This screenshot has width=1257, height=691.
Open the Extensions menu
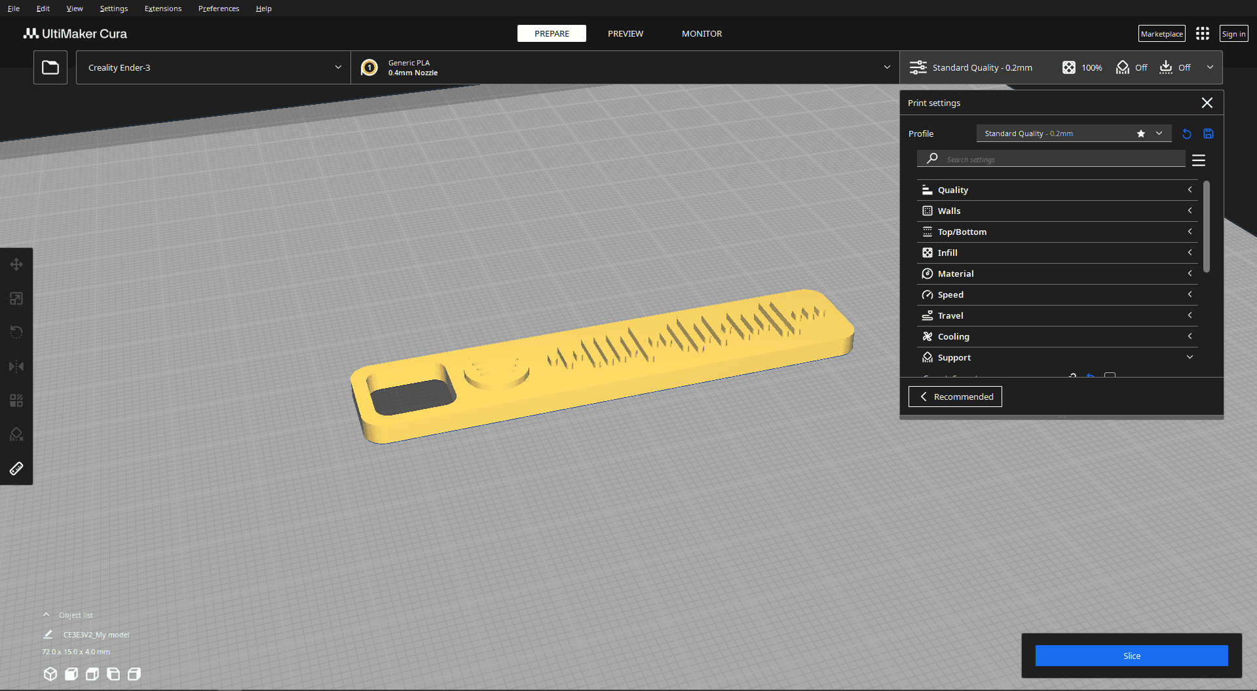click(x=163, y=9)
